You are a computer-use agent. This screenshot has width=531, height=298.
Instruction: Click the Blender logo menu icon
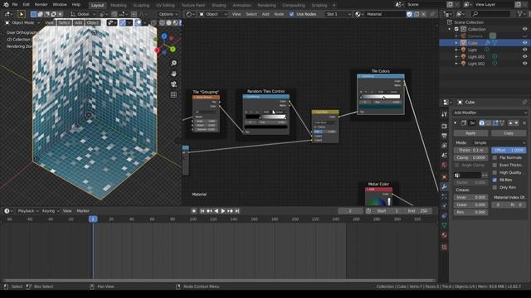tap(6, 5)
